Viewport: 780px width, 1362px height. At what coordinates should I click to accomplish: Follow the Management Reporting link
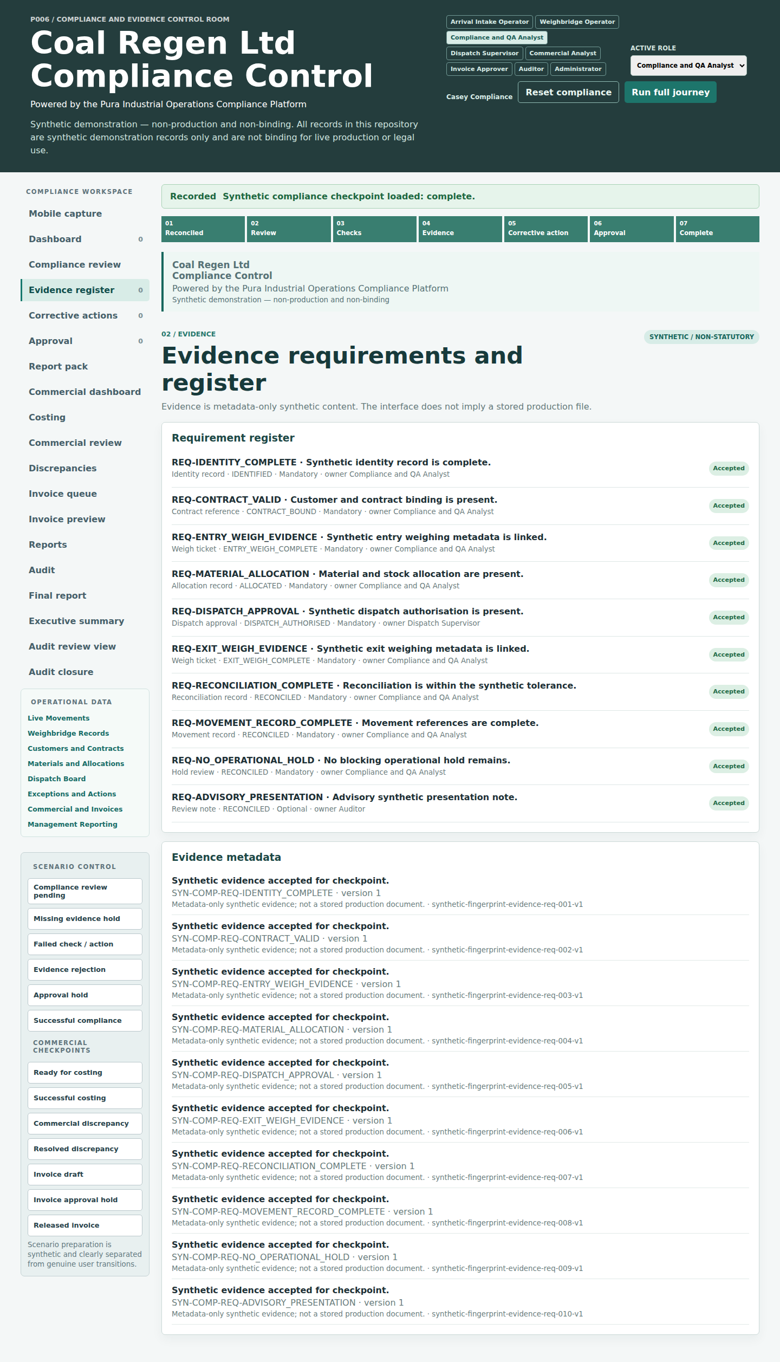(73, 824)
